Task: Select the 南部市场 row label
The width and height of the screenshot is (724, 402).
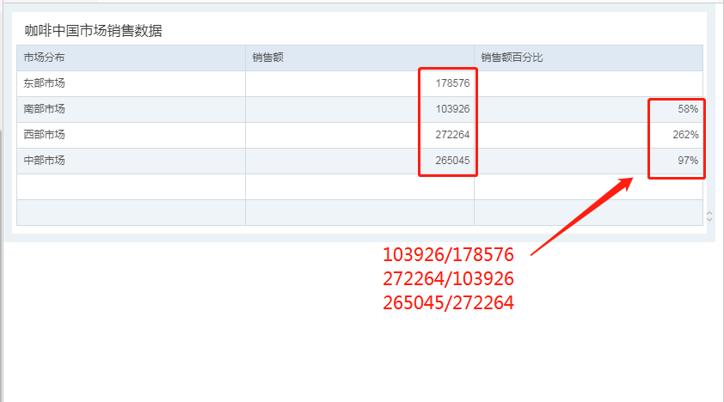Action: [x=44, y=109]
